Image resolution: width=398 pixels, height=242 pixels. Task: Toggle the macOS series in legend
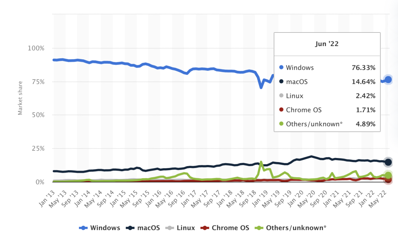143,228
